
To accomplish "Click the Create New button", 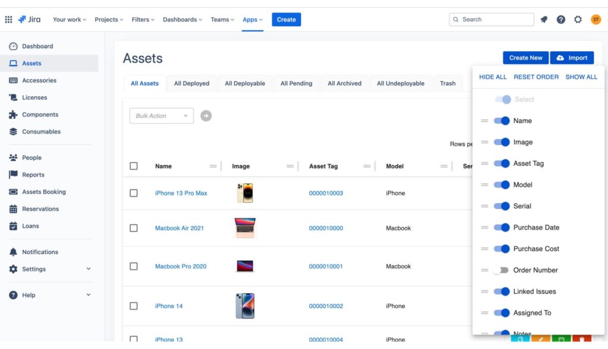I will pyautogui.click(x=525, y=58).
